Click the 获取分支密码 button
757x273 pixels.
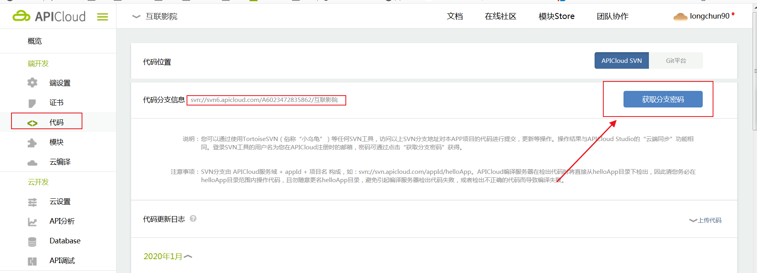point(663,99)
